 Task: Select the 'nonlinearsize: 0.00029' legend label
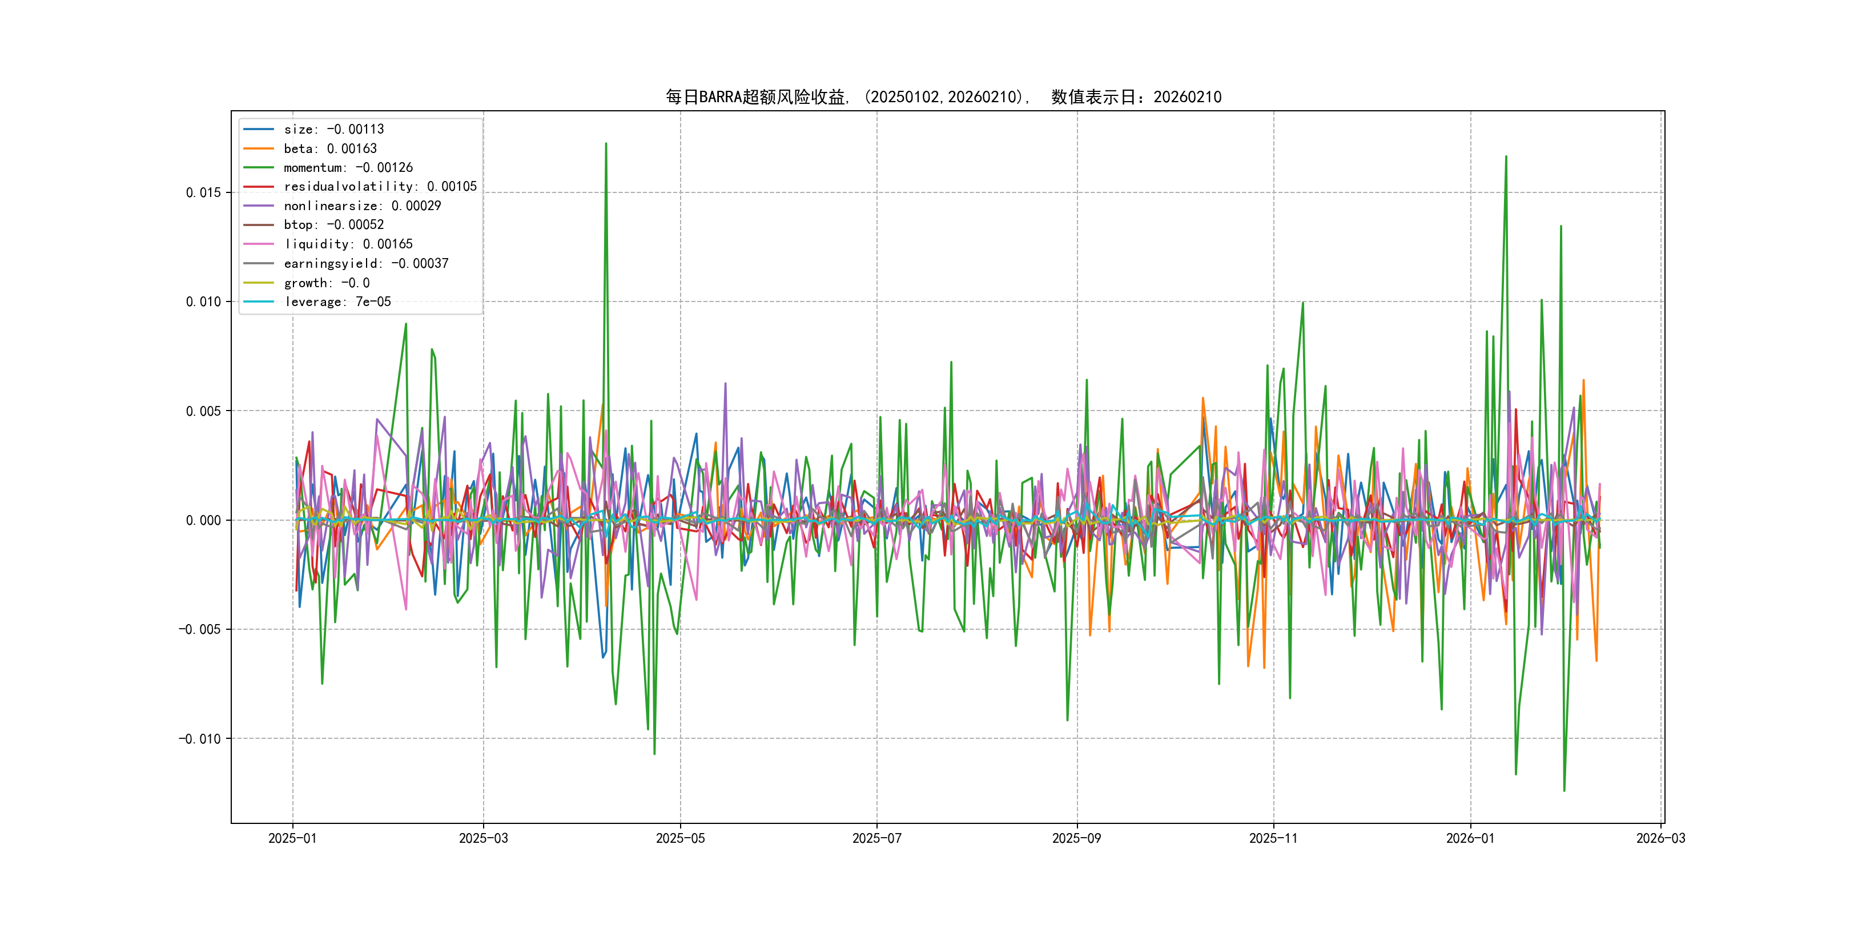362,206
